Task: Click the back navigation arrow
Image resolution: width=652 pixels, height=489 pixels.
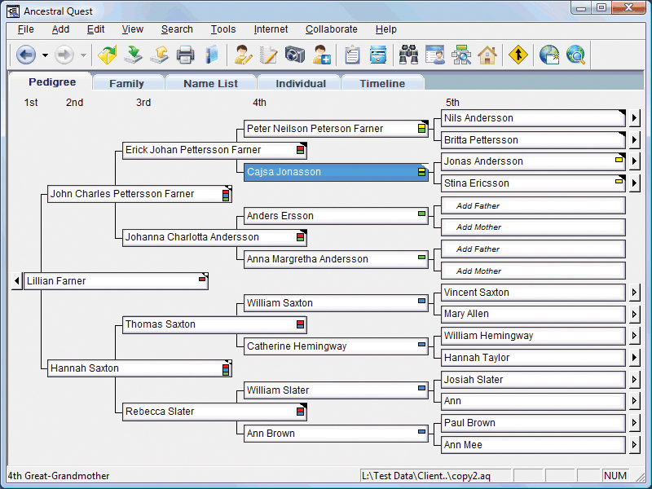Action: pos(24,55)
